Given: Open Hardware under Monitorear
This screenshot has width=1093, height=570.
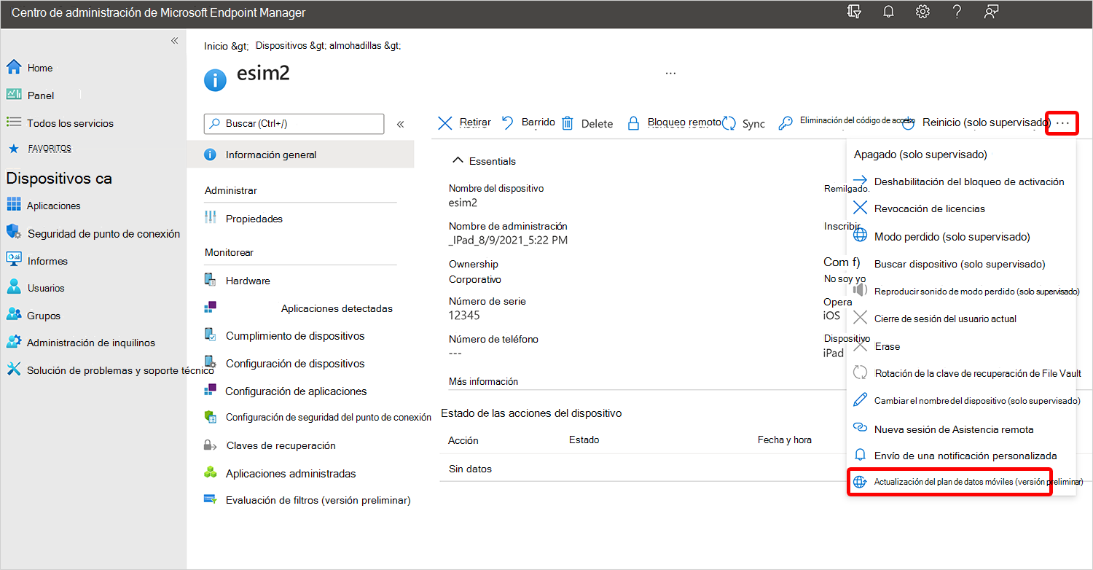Looking at the screenshot, I should (x=248, y=281).
